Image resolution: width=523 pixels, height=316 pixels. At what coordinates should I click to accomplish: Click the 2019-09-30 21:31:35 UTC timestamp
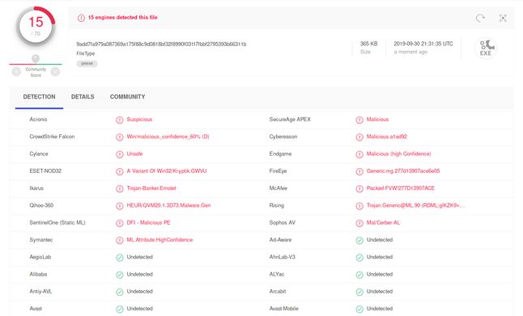[423, 44]
